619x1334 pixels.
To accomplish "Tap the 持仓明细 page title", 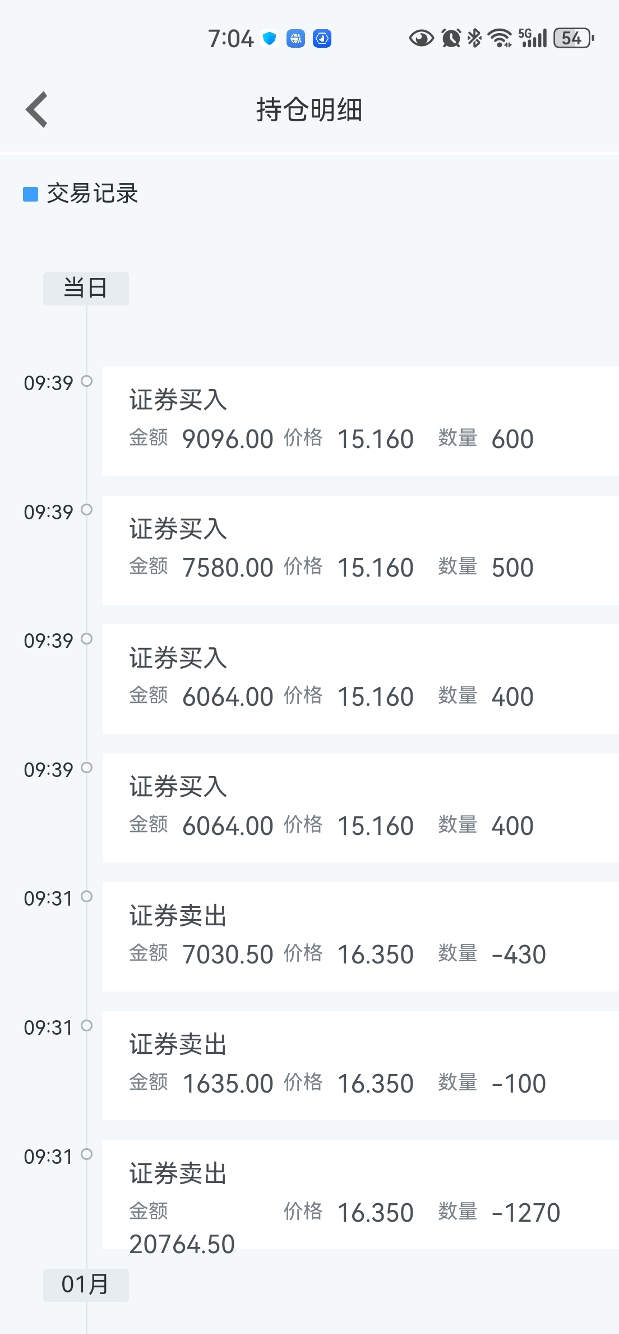I will click(309, 109).
